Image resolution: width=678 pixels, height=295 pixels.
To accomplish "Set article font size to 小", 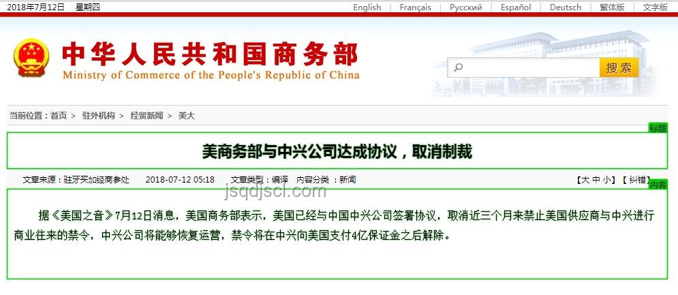I will tap(606, 180).
